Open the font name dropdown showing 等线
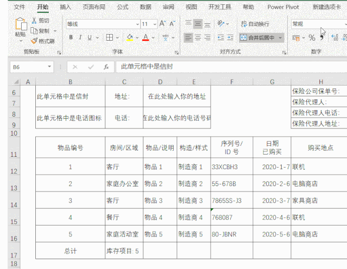Image resolution: width=347 pixels, height=269 pixels. tap(101, 24)
